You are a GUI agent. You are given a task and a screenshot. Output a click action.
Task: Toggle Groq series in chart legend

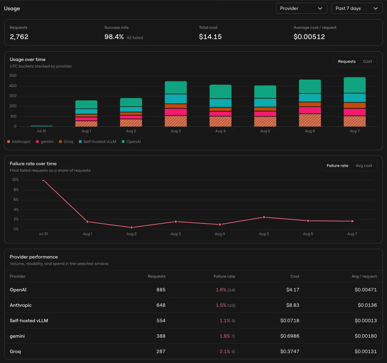click(x=66, y=142)
